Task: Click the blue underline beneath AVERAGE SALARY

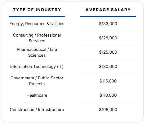Action: (108, 16)
